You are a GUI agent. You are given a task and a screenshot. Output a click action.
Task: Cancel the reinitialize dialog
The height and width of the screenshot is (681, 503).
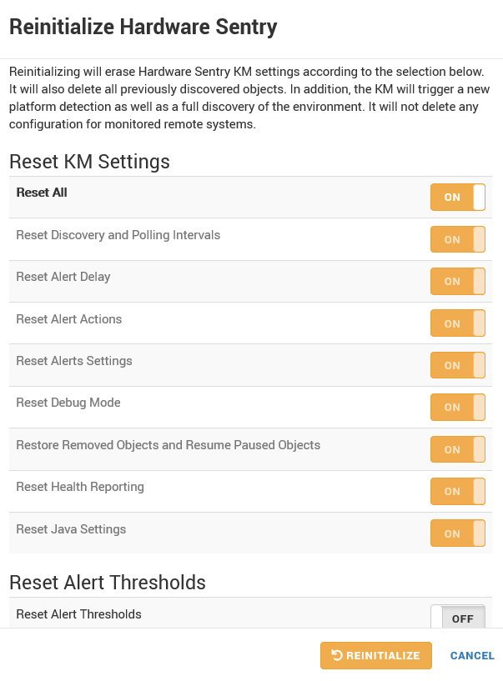472,656
